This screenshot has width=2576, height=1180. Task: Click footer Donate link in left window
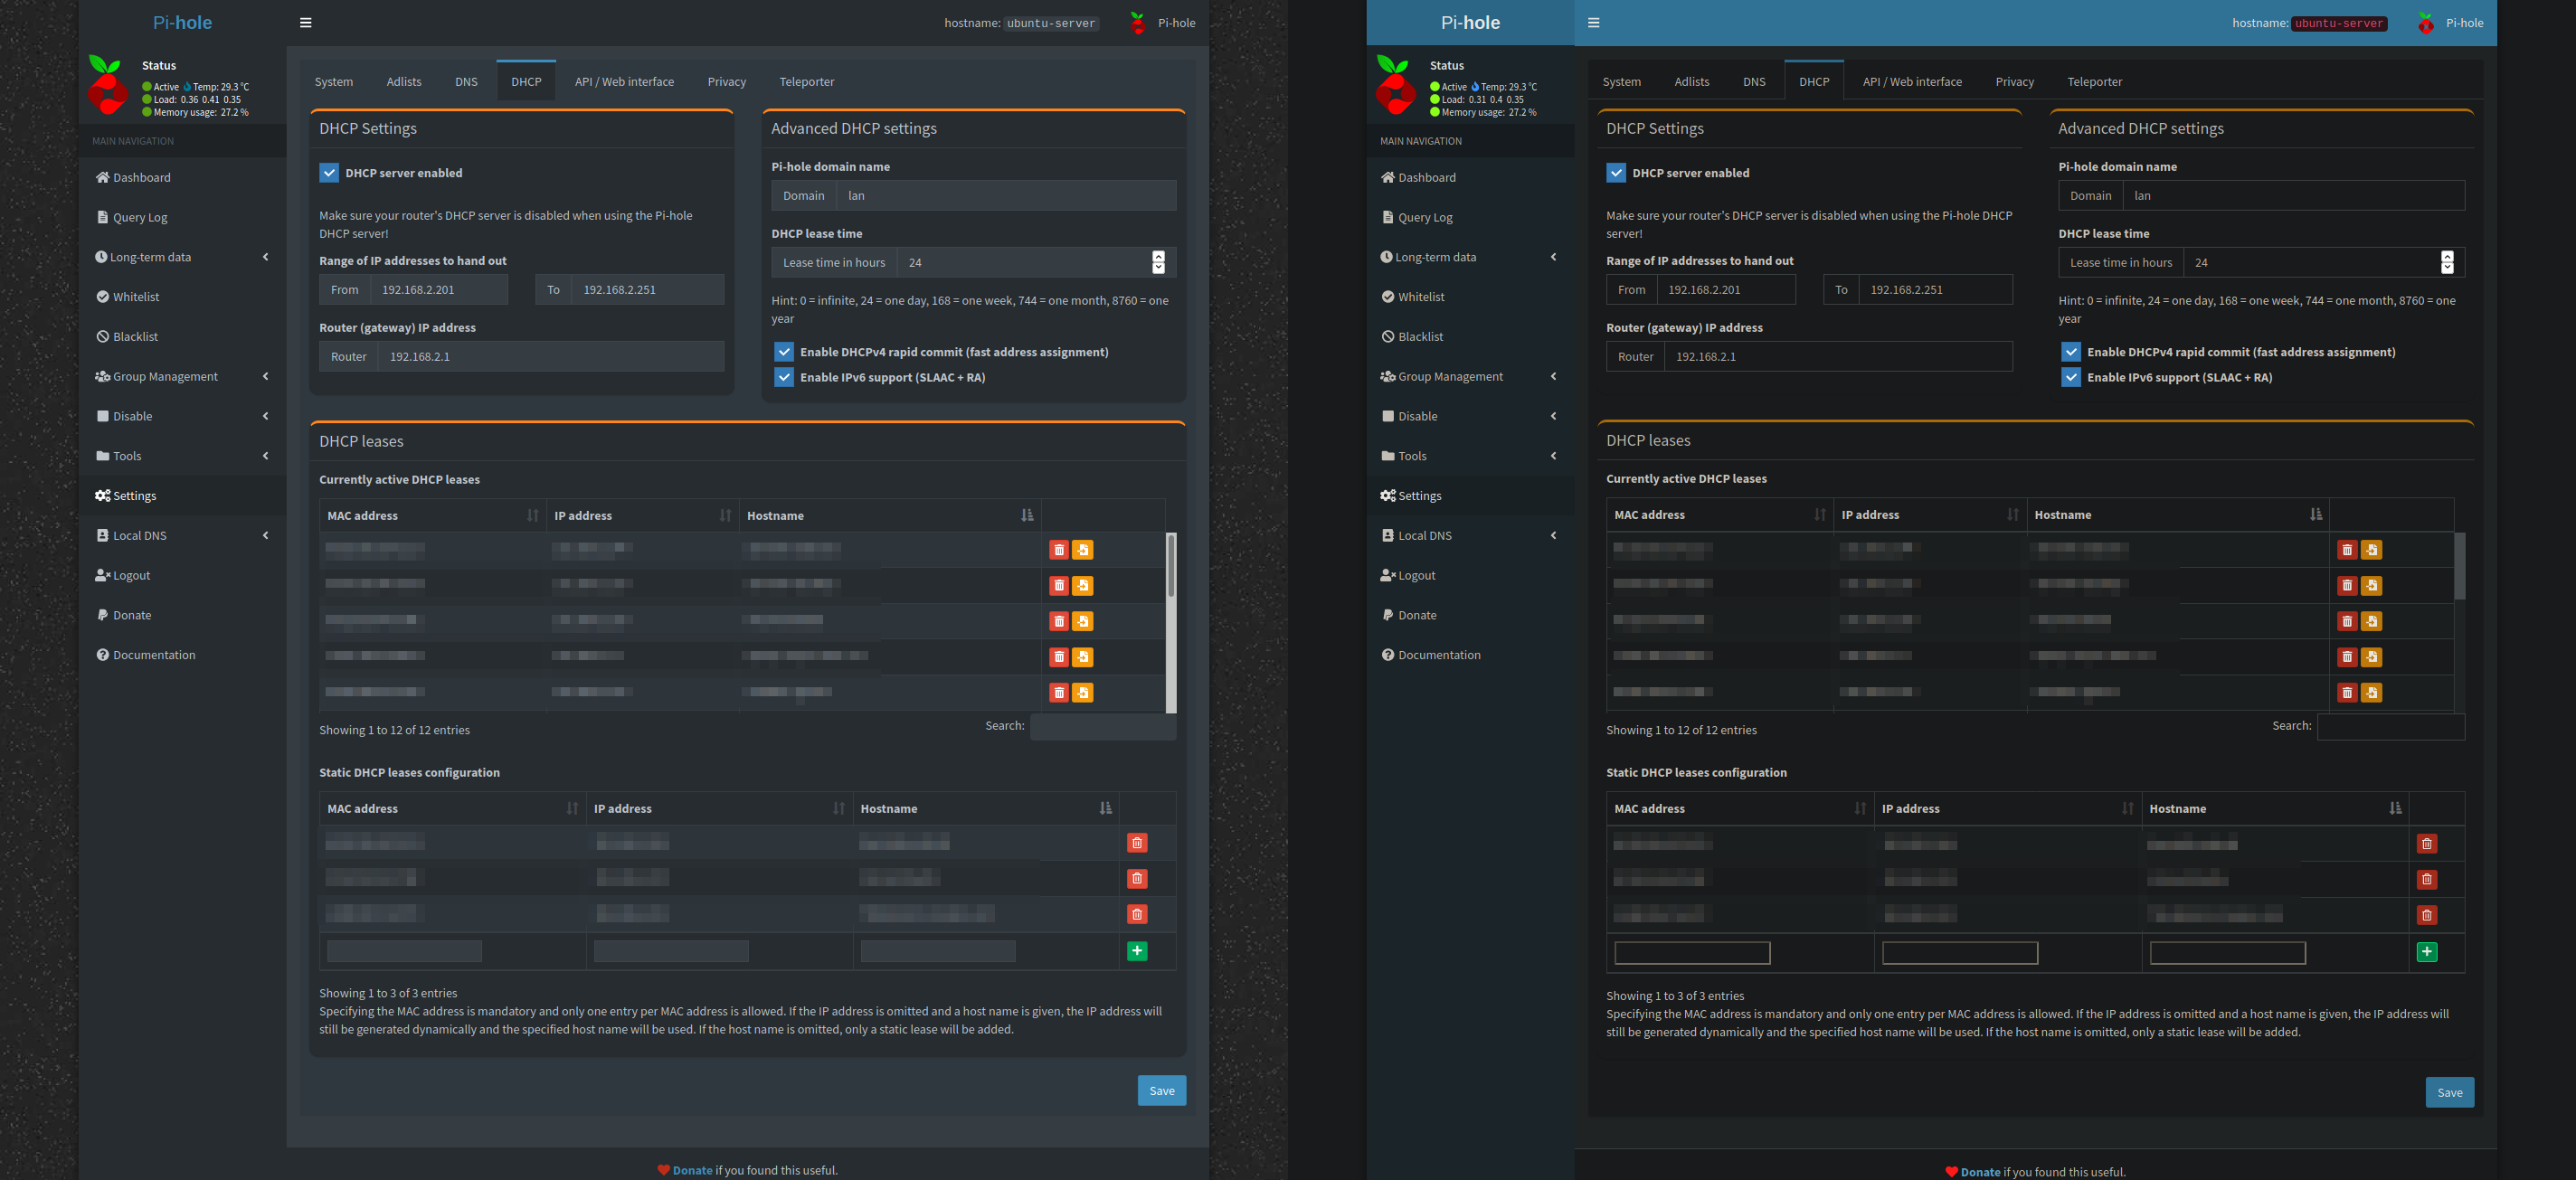coord(692,1171)
